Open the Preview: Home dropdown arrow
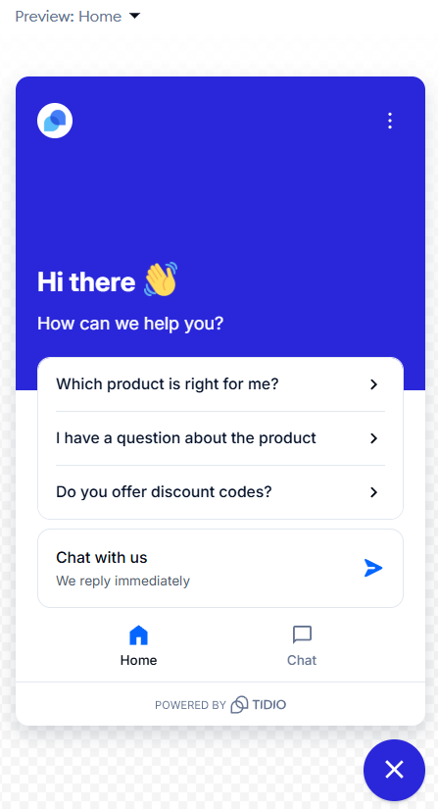 pos(134,16)
